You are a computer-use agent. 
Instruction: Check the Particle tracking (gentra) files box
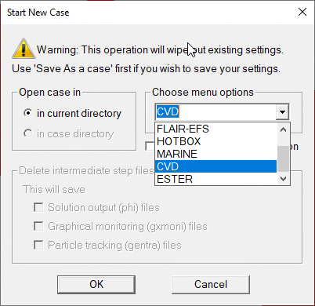[x=38, y=246]
